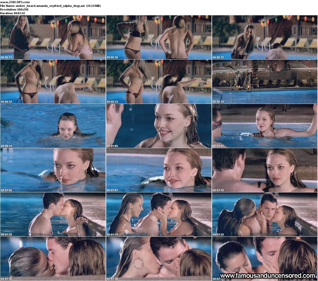Open the frame timestamped 00:02:20
The image size is (318, 281).
coord(265,170)
